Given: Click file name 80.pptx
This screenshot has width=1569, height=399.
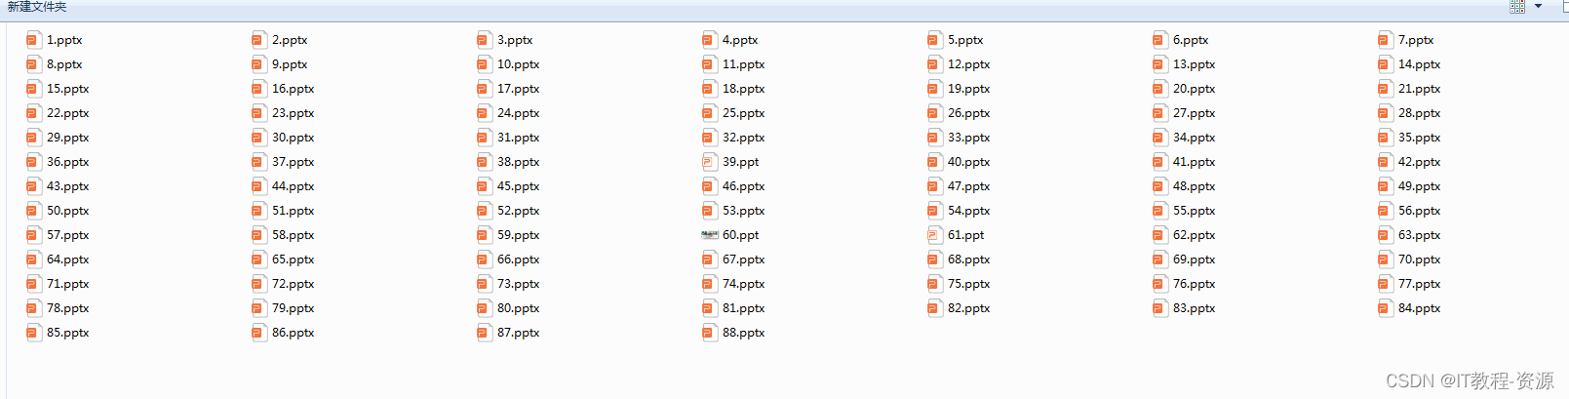Looking at the screenshot, I should tap(519, 308).
